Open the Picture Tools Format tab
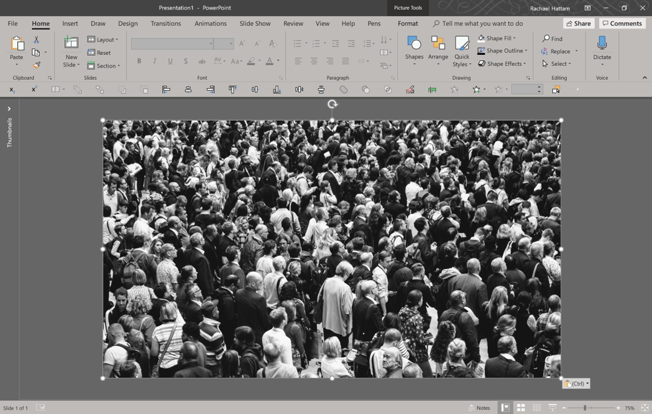 click(x=408, y=23)
